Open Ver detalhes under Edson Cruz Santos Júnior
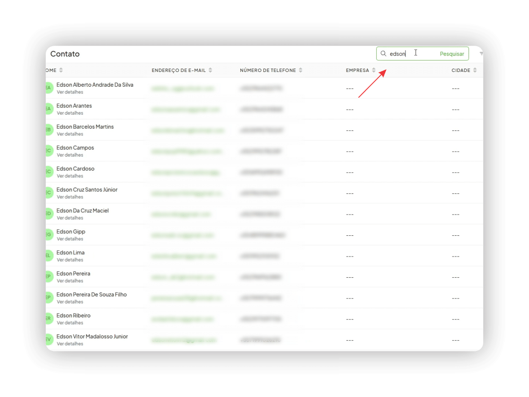The height and width of the screenshot is (397, 529). [70, 197]
